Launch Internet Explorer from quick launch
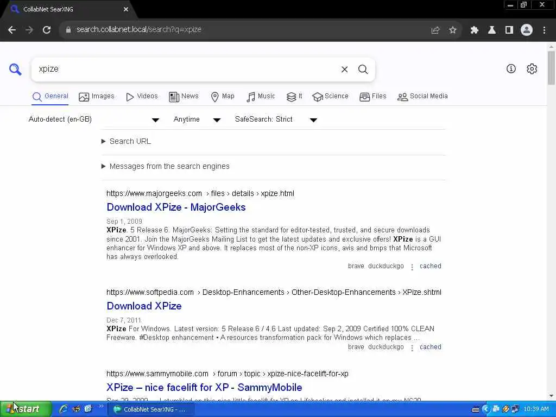 64,409
